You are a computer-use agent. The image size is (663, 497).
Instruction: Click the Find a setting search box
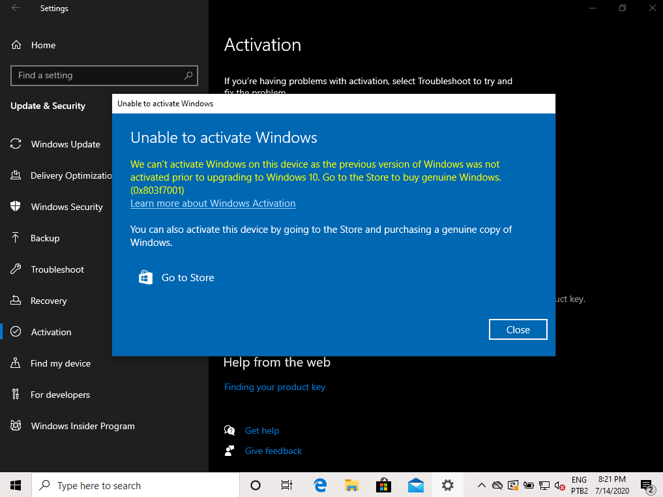(x=104, y=75)
